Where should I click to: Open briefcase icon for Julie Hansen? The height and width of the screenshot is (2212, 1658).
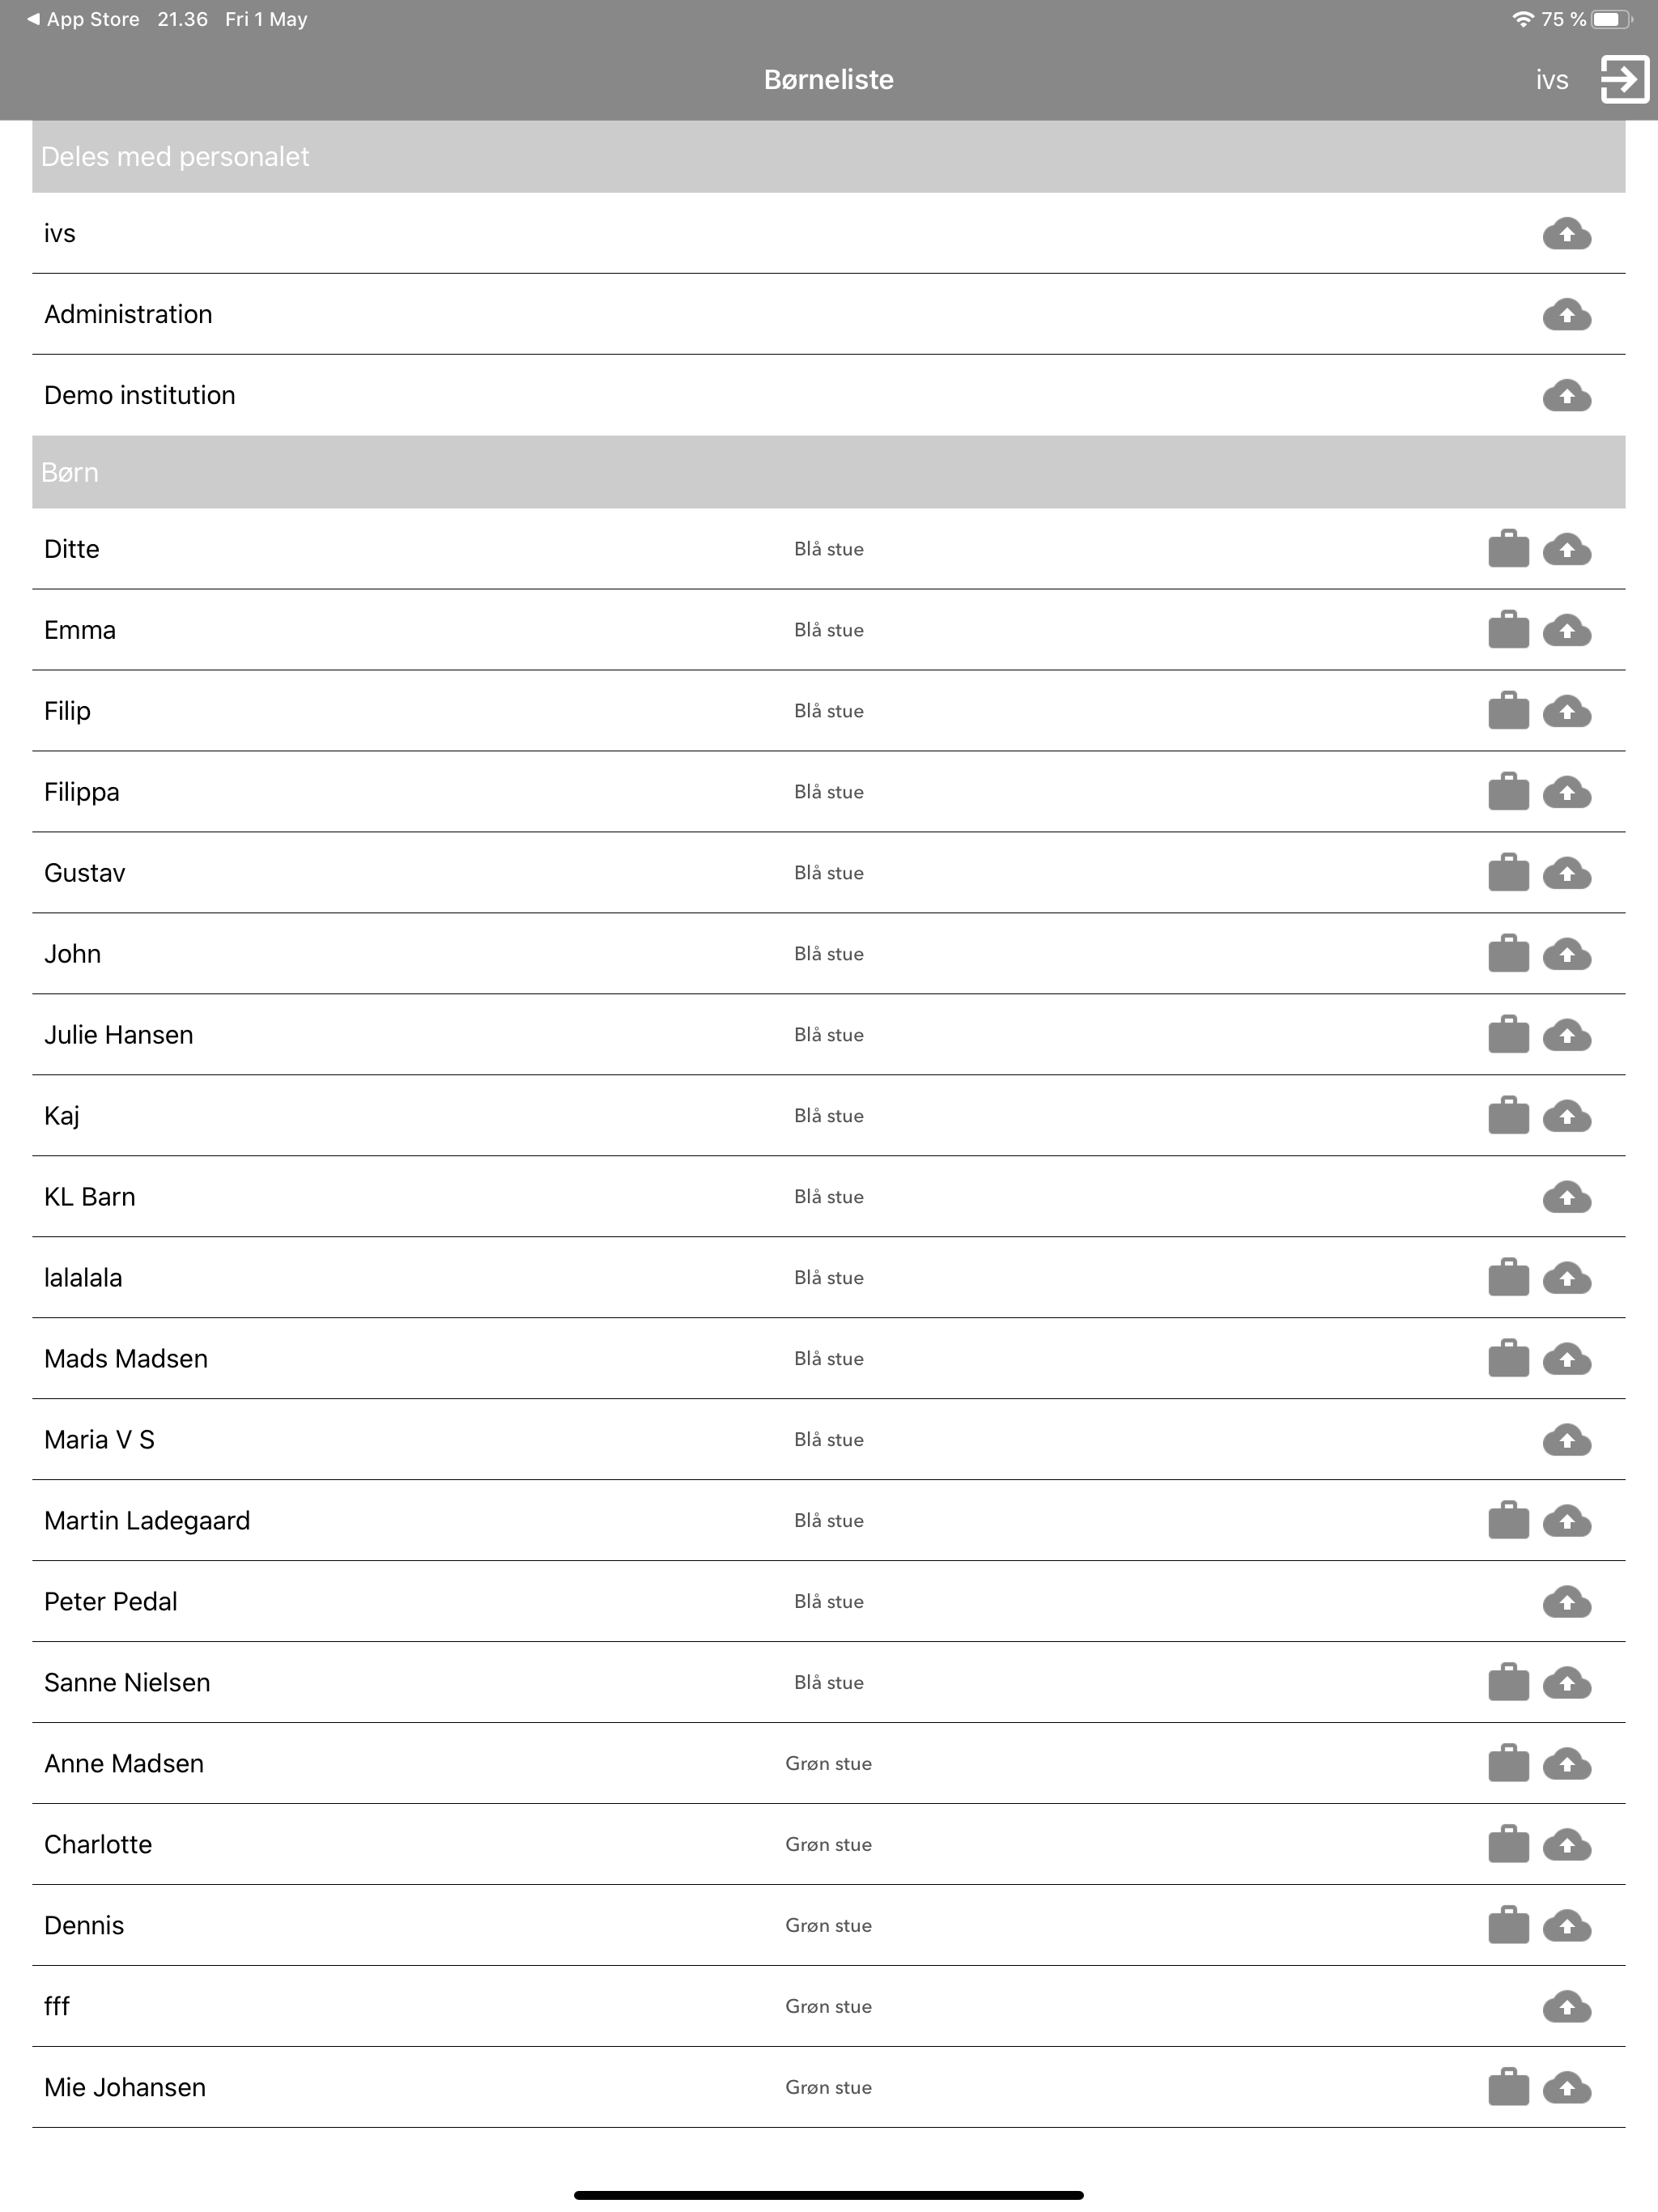pyautogui.click(x=1509, y=1035)
